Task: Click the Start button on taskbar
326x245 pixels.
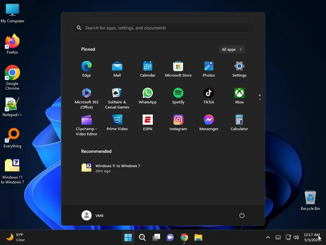Action: [128, 237]
